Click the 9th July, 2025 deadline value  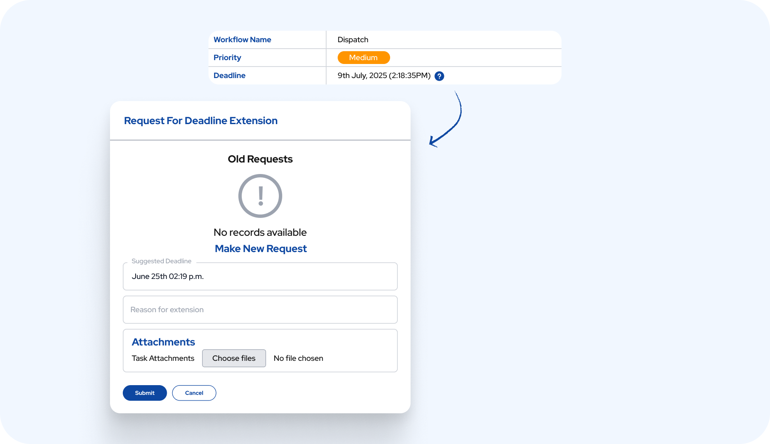pyautogui.click(x=384, y=75)
